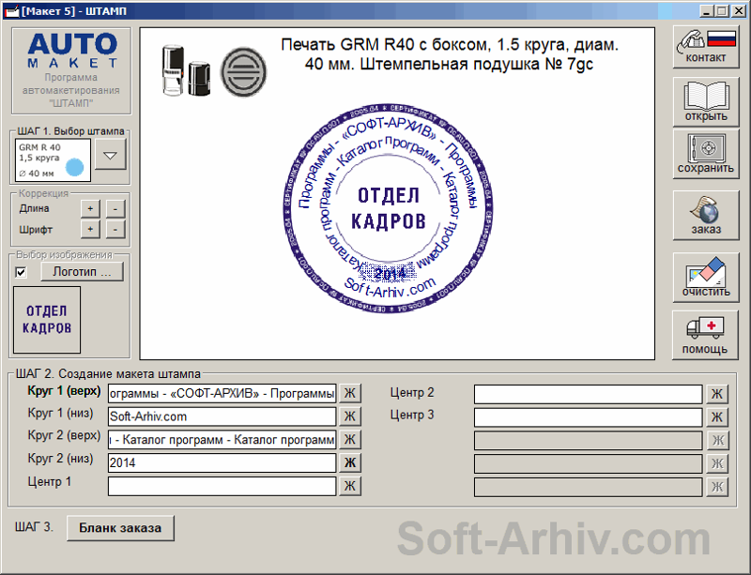The image size is (751, 575).
Task: Toggle bold for Центр 3 field
Action: click(717, 417)
